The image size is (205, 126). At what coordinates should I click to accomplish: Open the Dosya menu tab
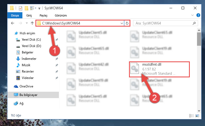coord(15,15)
